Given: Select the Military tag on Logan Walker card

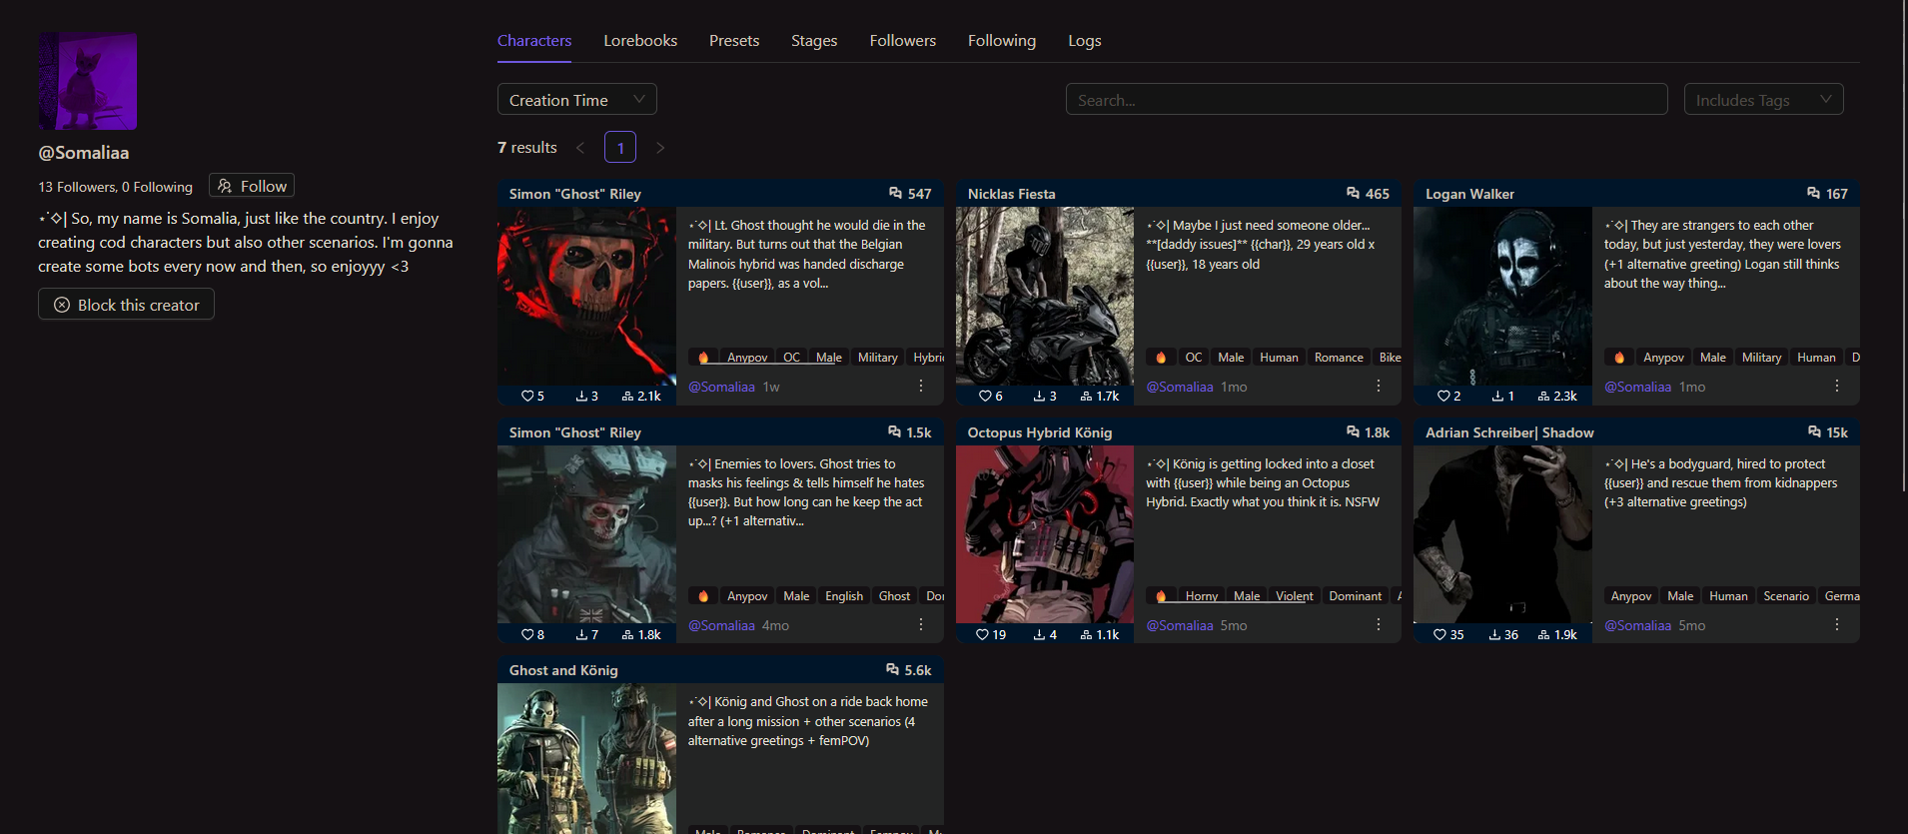Looking at the screenshot, I should (1761, 358).
